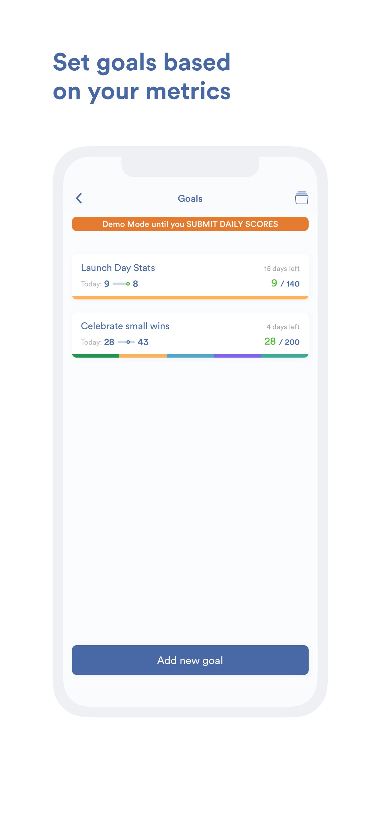The height and width of the screenshot is (822, 380).
Task: Click the orange progress bar on Launch Day Stats
Action: click(190, 298)
